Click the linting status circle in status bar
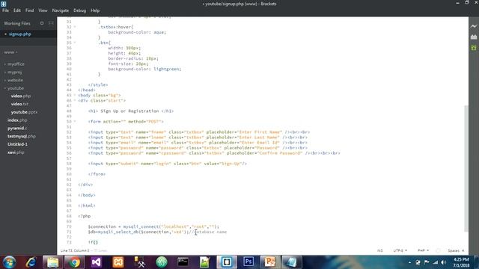The image size is (479, 269). tap(438, 250)
